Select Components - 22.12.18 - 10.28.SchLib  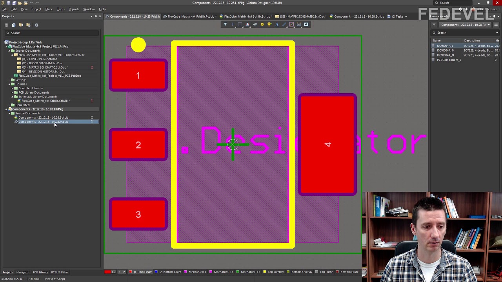coord(43,117)
